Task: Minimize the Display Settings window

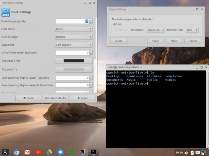Action: coord(193,9)
